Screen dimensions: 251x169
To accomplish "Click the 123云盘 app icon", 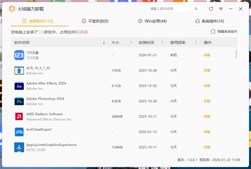I will pyautogui.click(x=19, y=55).
